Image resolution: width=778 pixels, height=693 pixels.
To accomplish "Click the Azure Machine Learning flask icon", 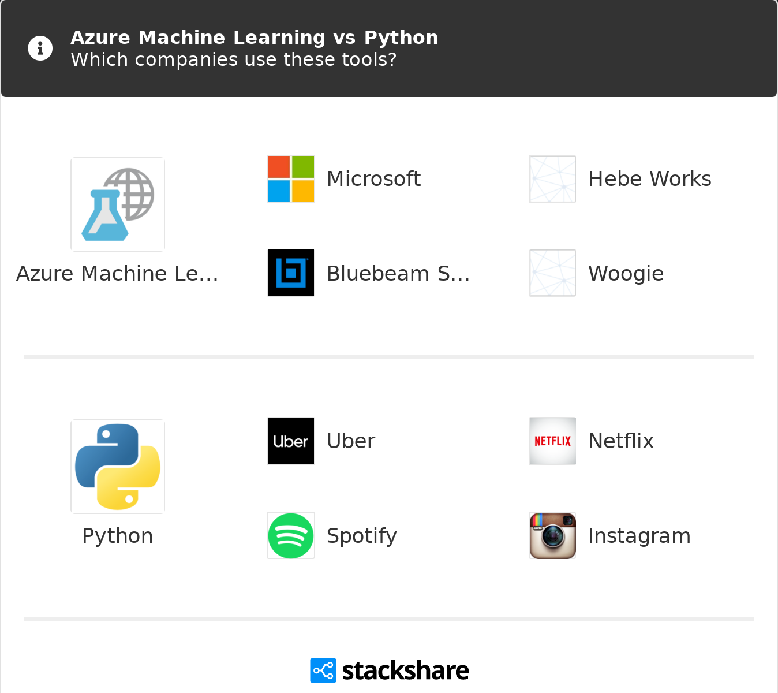I will pyautogui.click(x=118, y=204).
